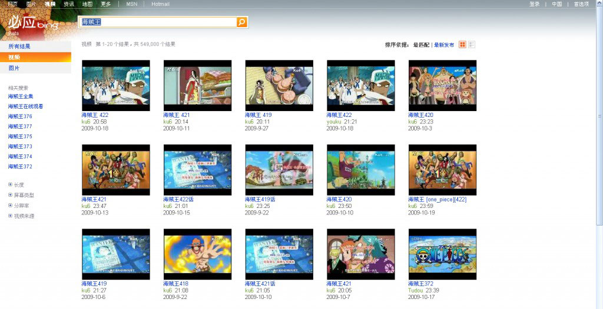
Task: Play the 海贼王 422 thumbnail lasting 20:58
Action: tap(116, 85)
